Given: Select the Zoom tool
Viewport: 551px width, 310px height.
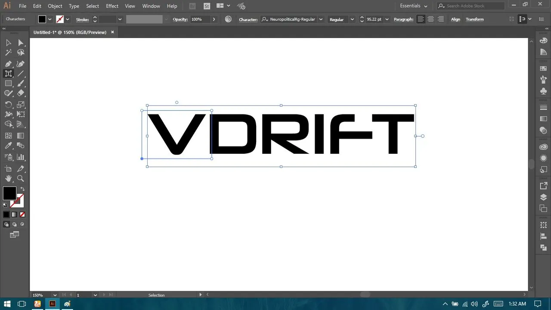Looking at the screenshot, I should point(21,179).
